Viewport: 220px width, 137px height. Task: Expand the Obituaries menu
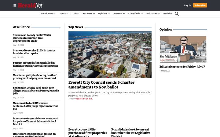click(x=153, y=14)
